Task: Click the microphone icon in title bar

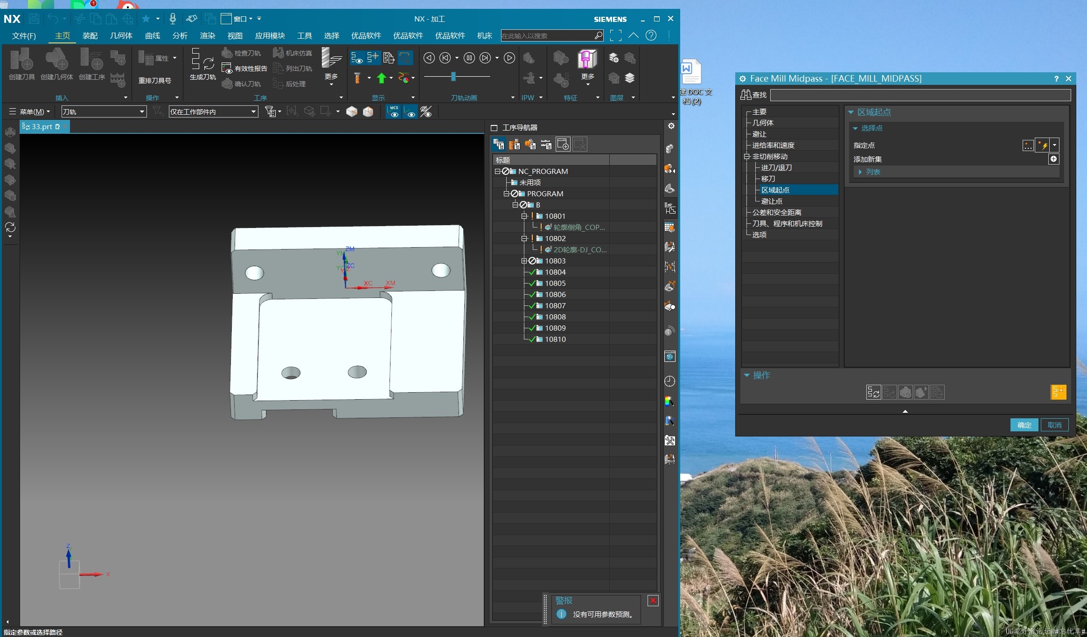Action: pos(173,19)
